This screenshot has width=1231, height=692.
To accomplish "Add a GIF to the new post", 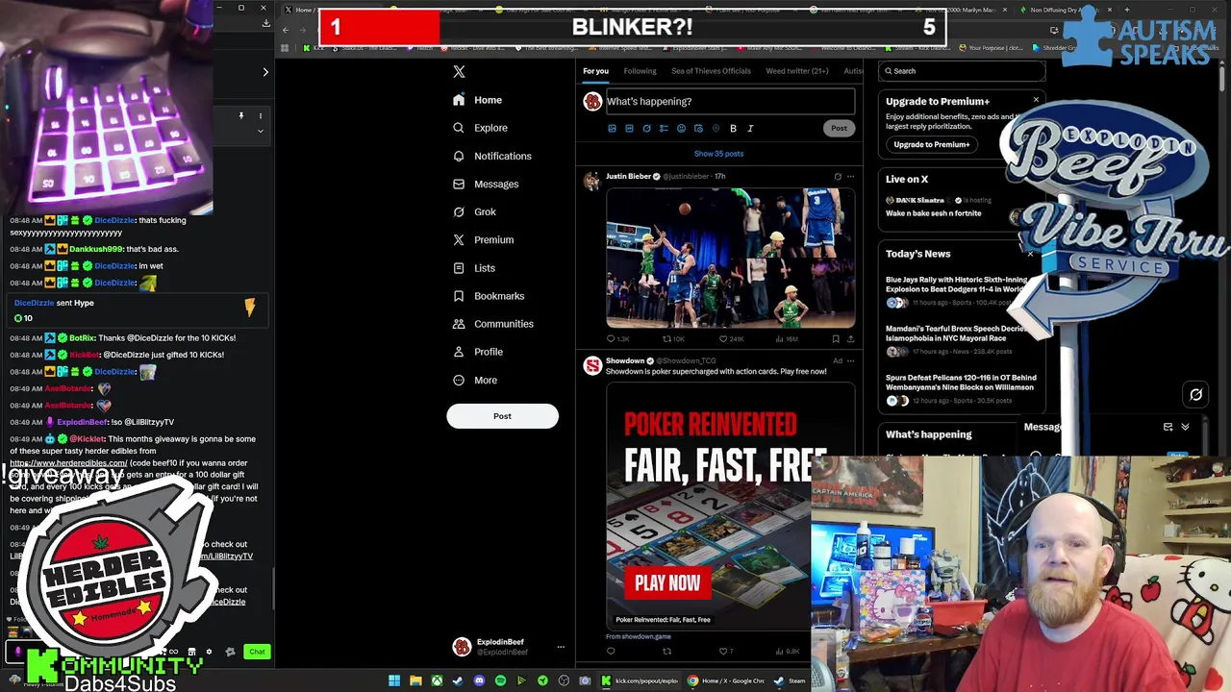I will tap(629, 128).
